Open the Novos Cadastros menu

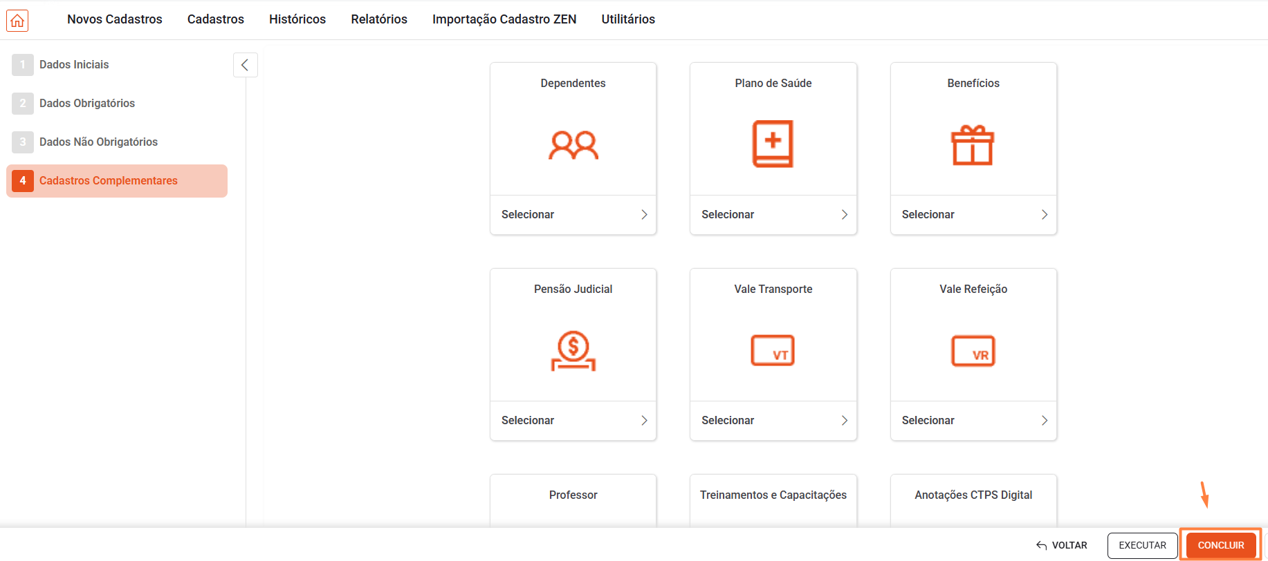coord(115,19)
